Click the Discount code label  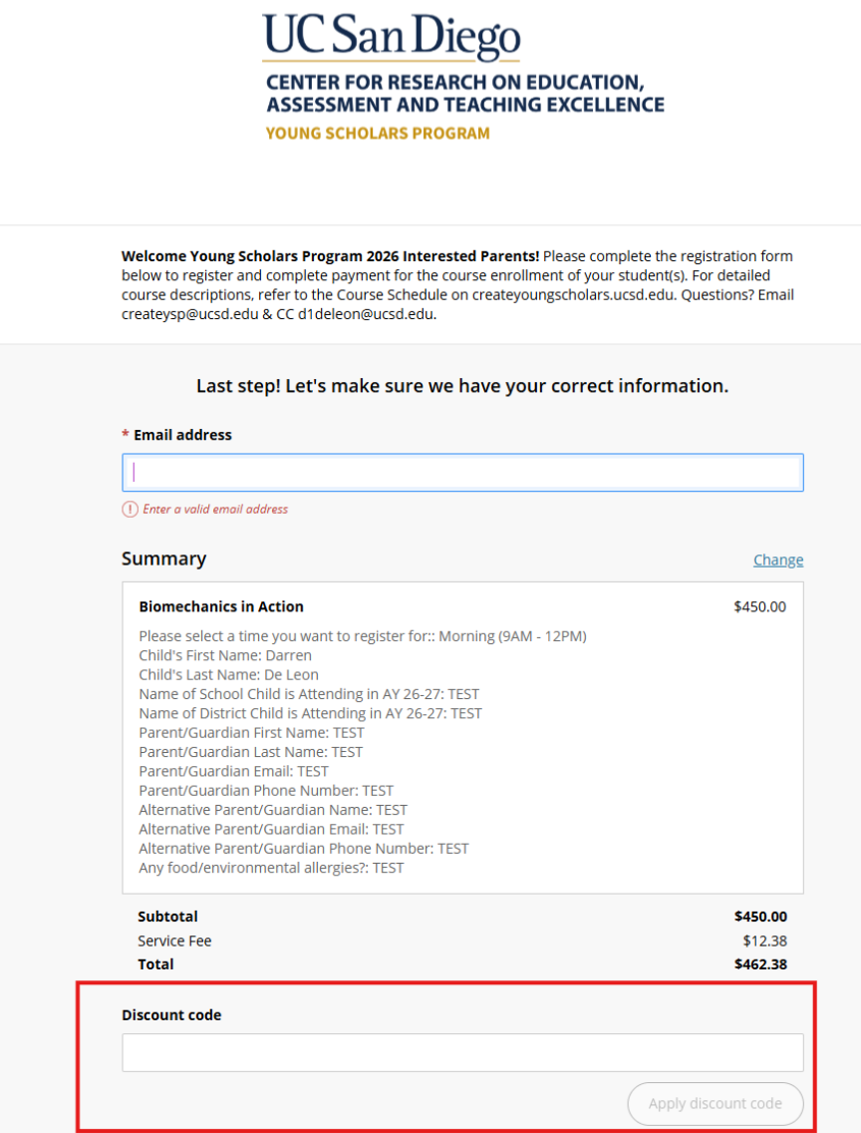pos(171,1015)
